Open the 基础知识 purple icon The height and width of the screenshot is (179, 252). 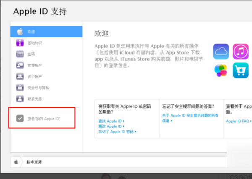pos(20,43)
